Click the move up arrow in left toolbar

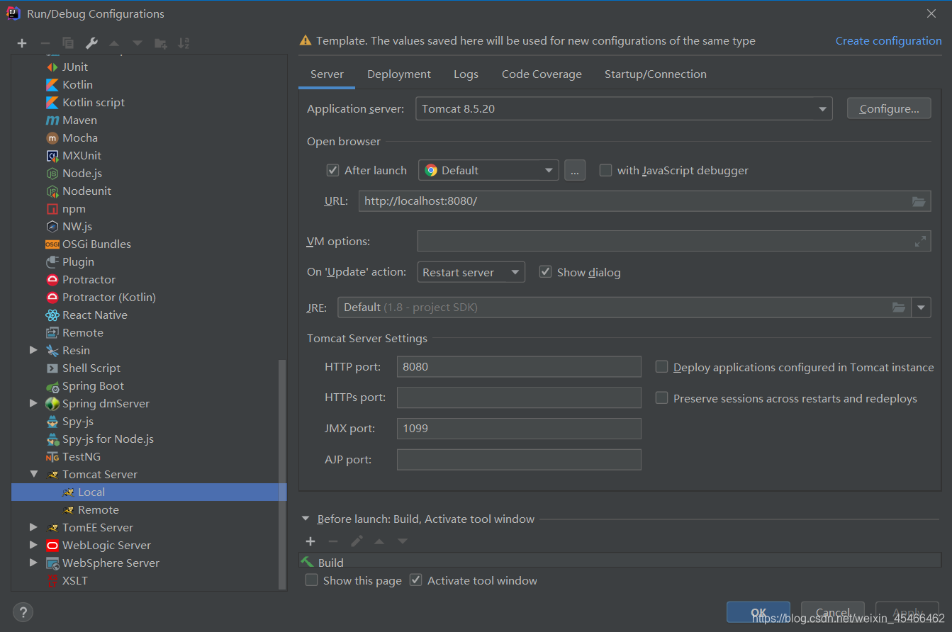[114, 43]
